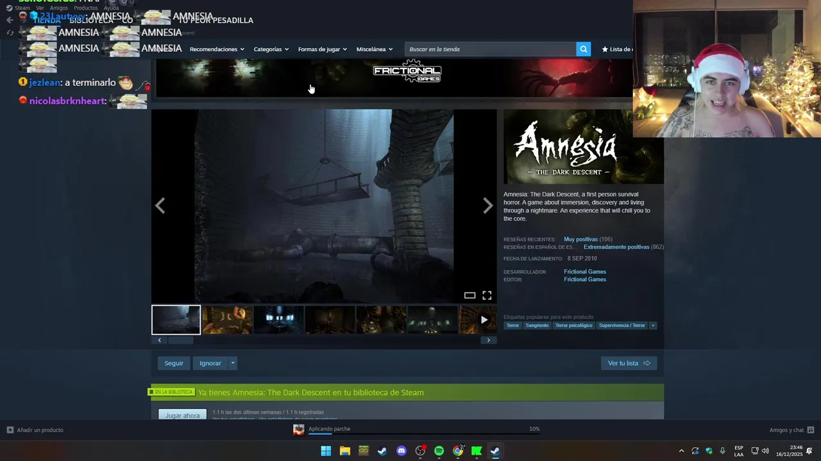821x461 pixels.
Task: Click Lista de deseos button
Action: [617, 49]
